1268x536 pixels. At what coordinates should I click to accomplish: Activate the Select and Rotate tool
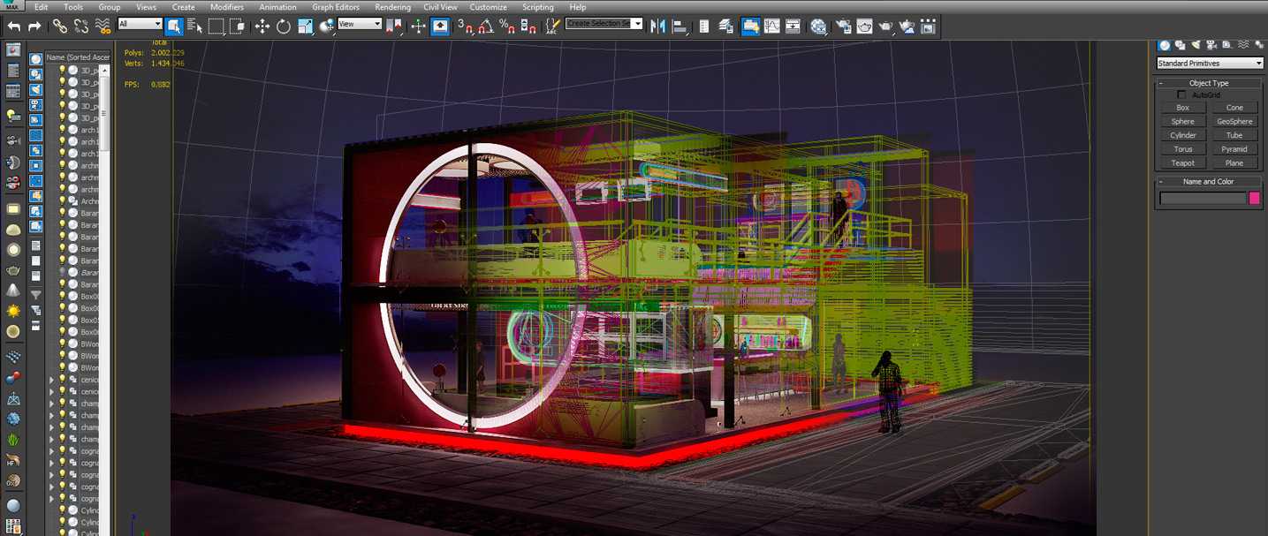coord(284,26)
